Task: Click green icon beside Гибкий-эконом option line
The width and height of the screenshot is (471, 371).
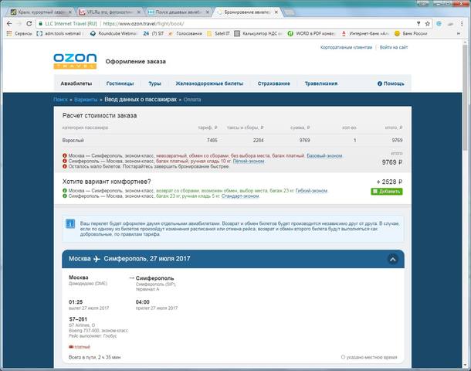Action: click(65, 191)
